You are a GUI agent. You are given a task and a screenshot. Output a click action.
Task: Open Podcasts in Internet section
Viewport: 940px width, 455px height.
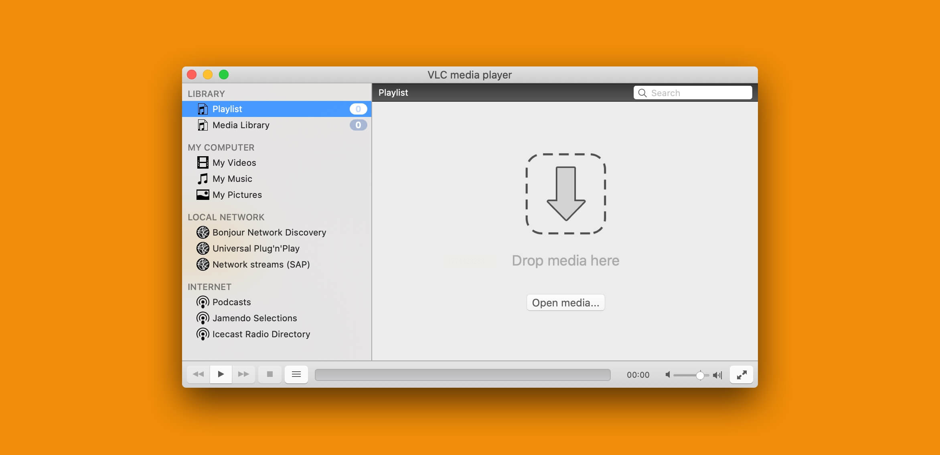(x=231, y=302)
